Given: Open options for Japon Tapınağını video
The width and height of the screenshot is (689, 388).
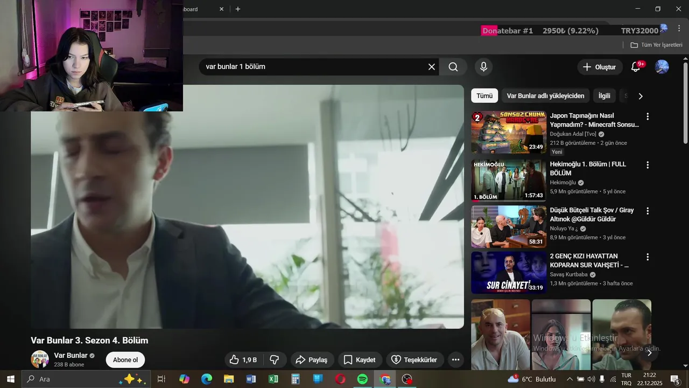Looking at the screenshot, I should [x=648, y=116].
